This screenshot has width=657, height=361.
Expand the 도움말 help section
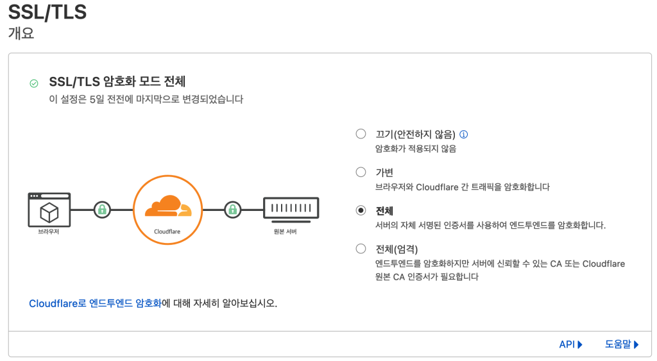(622, 344)
